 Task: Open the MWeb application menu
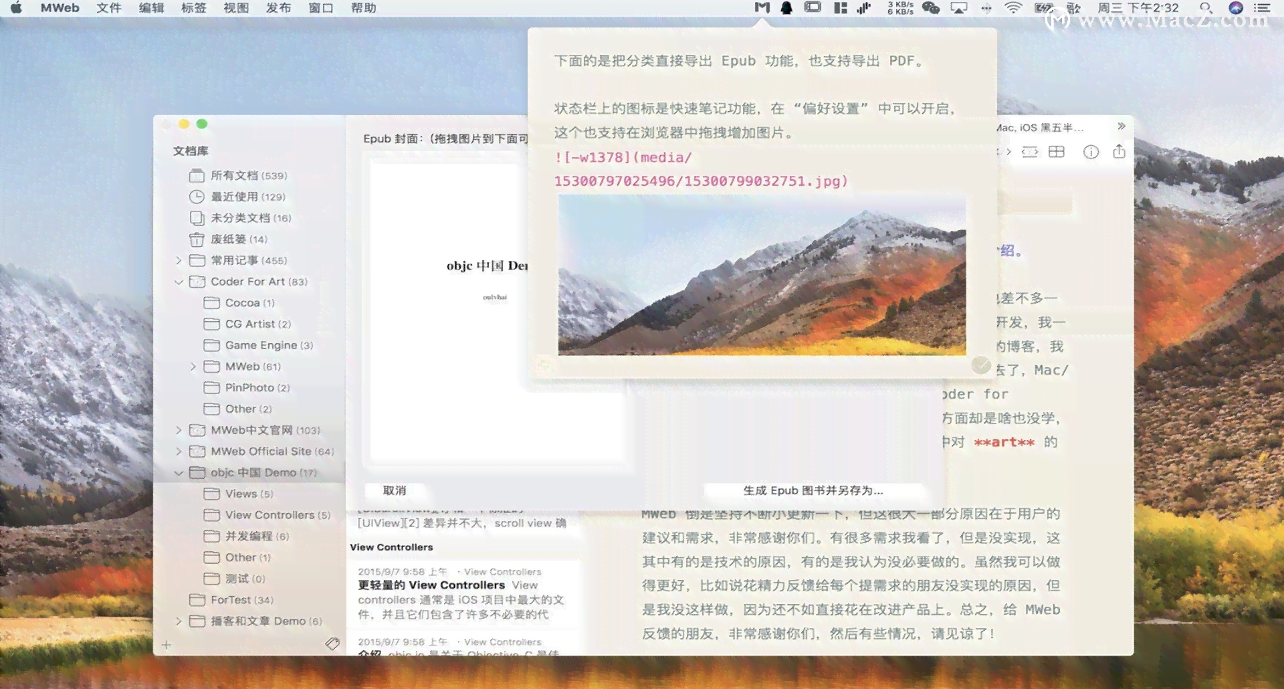60,8
